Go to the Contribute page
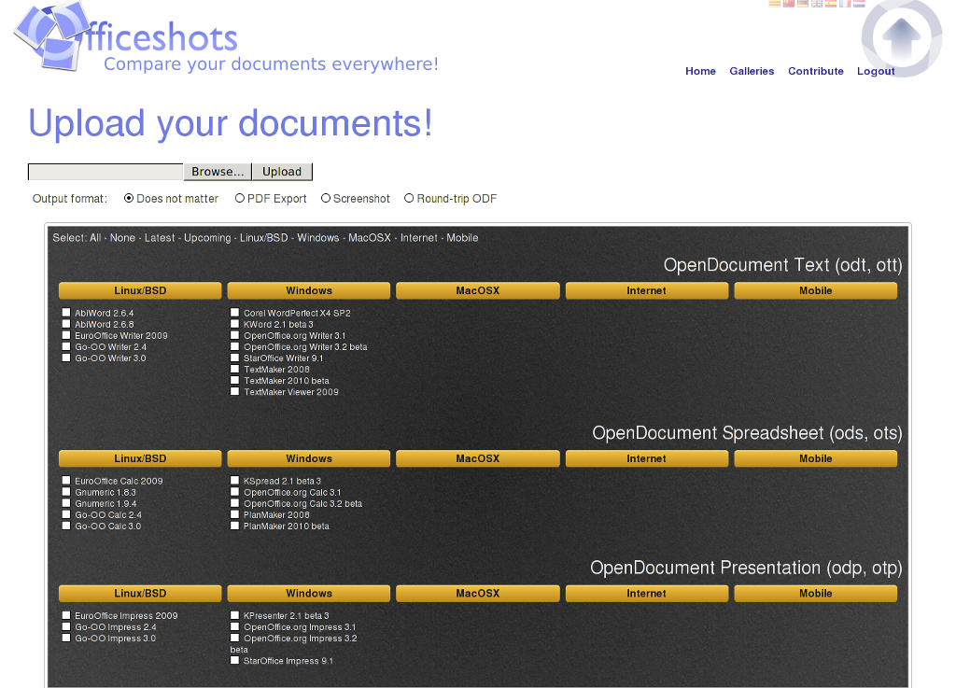This screenshot has height=688, width=956. click(815, 71)
